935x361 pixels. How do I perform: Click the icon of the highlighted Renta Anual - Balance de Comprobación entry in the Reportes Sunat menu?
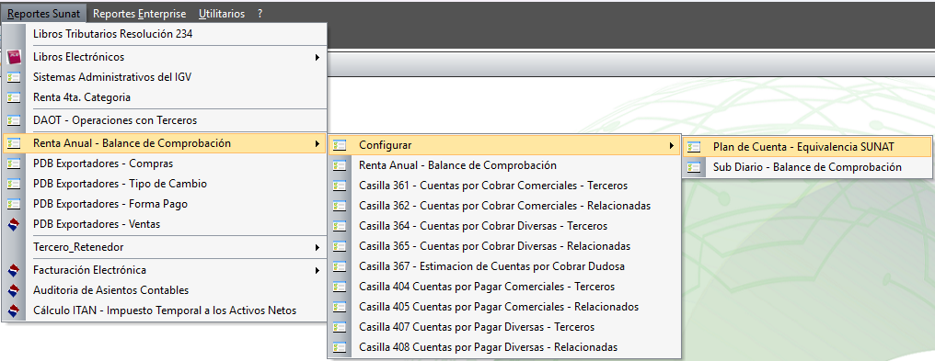14,142
